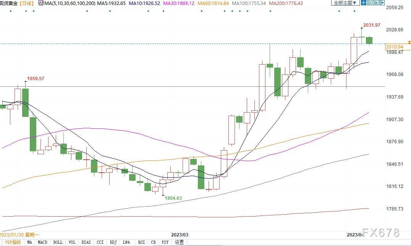Click the 1816.12 axis value
Viewport: 411px width, 246px height.
click(395, 186)
